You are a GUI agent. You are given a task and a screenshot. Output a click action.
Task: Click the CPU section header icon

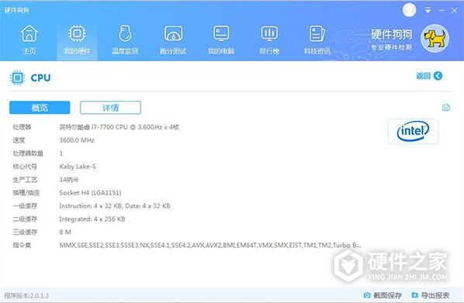tap(17, 77)
